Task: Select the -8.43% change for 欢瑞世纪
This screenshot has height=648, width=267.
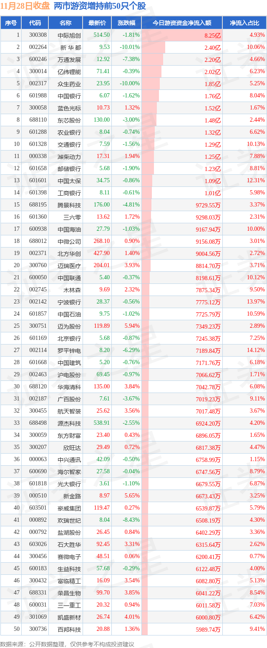Action: click(x=132, y=520)
